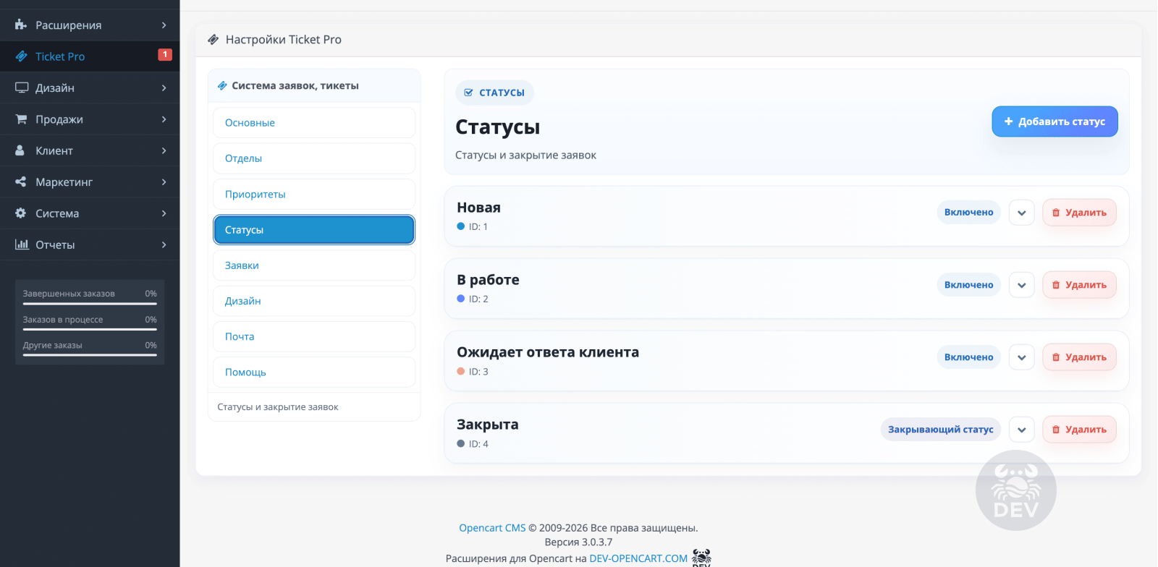The image size is (1158, 567).
Task: Click the Версия 3.0.3.7 footer text
Action: (x=578, y=542)
